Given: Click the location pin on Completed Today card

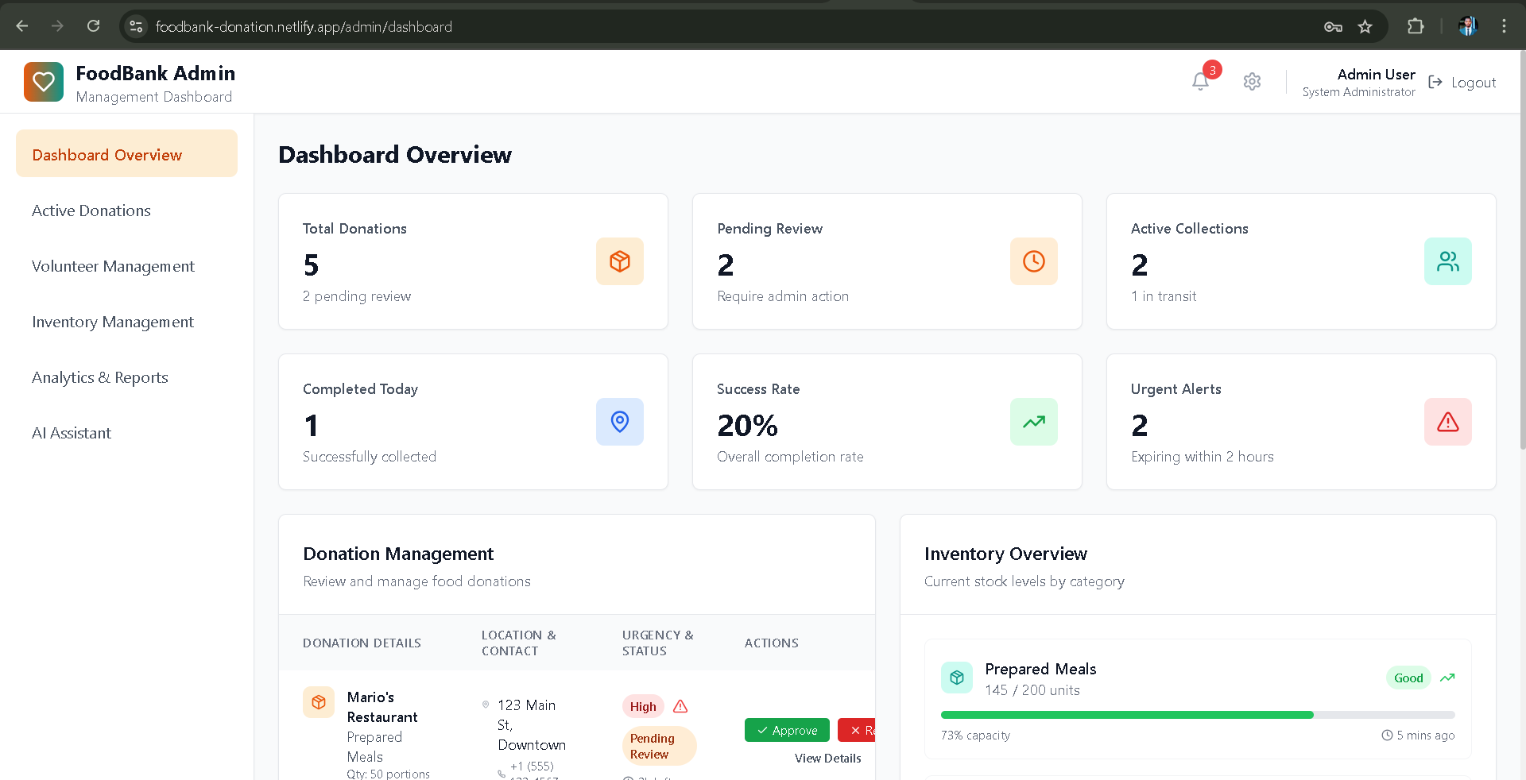Looking at the screenshot, I should click(619, 422).
